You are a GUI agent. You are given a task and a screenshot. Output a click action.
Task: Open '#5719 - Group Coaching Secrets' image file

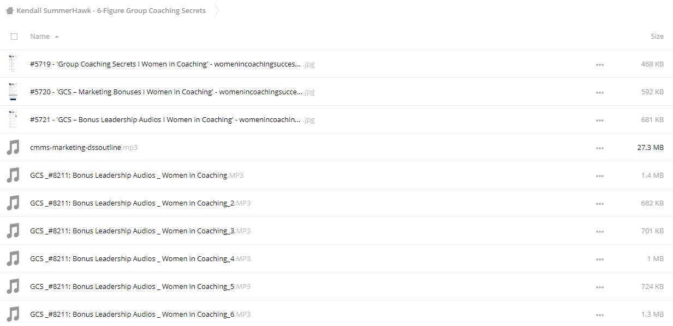point(172,64)
